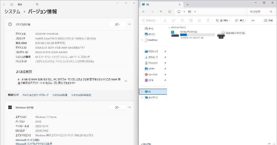Image resolution: width=277 pixels, height=145 pixels.
Task: Select PC in navigation pane
Action: point(153,92)
